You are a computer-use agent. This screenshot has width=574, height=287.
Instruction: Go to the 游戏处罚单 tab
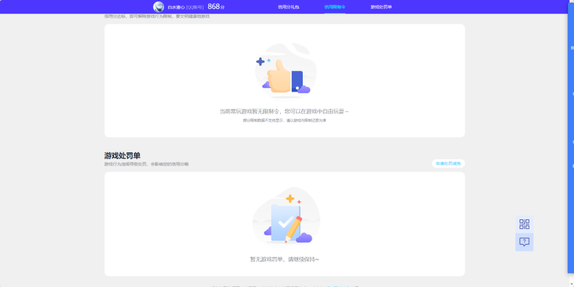pyautogui.click(x=381, y=7)
